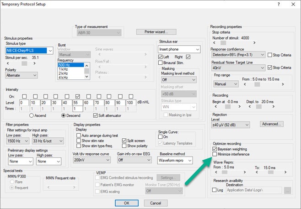Open the Masking level method dropdown
Screen dimensions: 301x209
pyautogui.click(x=179, y=80)
